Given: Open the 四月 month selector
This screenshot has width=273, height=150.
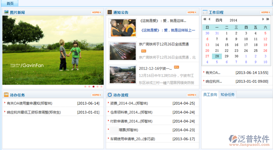Looking at the screenshot, I should (x=219, y=20).
